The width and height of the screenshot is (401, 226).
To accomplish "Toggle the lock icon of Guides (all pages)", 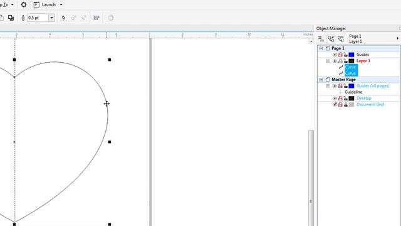I will (x=346, y=86).
